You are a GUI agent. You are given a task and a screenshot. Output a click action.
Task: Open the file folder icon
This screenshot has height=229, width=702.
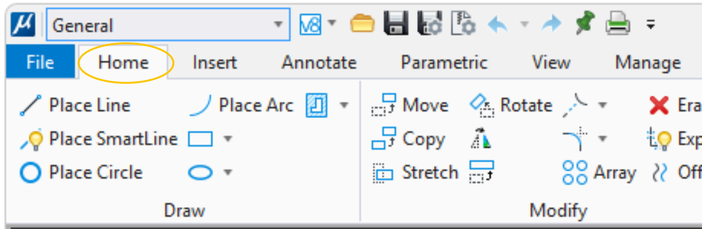(362, 24)
